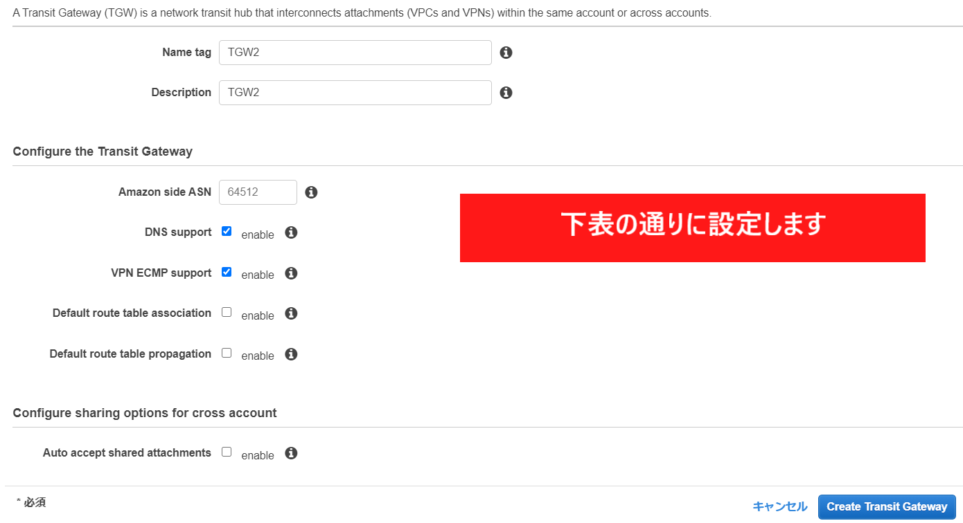Focus the Description text field
The height and width of the screenshot is (523, 963).
[x=355, y=93]
